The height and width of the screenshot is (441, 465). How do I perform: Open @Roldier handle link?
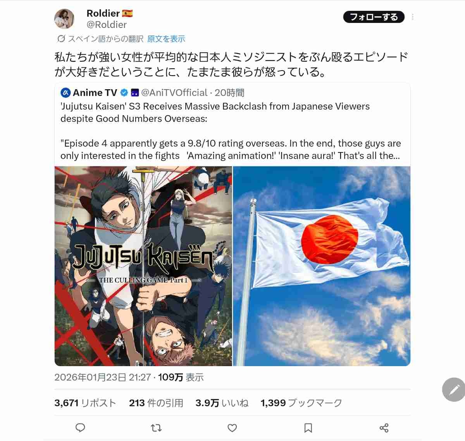click(107, 25)
